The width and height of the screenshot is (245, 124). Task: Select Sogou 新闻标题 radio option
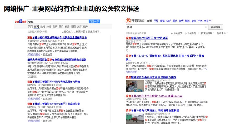(191, 33)
